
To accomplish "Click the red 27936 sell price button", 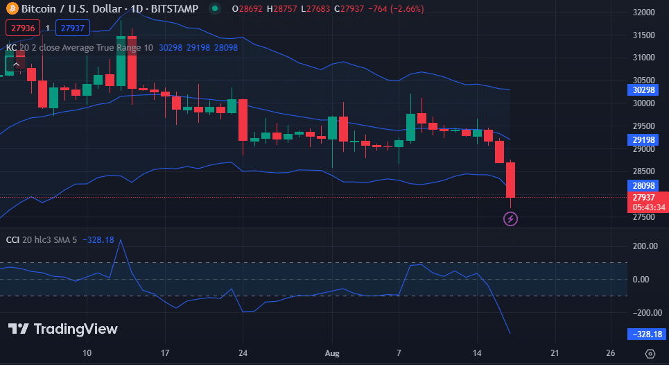I will (x=21, y=28).
